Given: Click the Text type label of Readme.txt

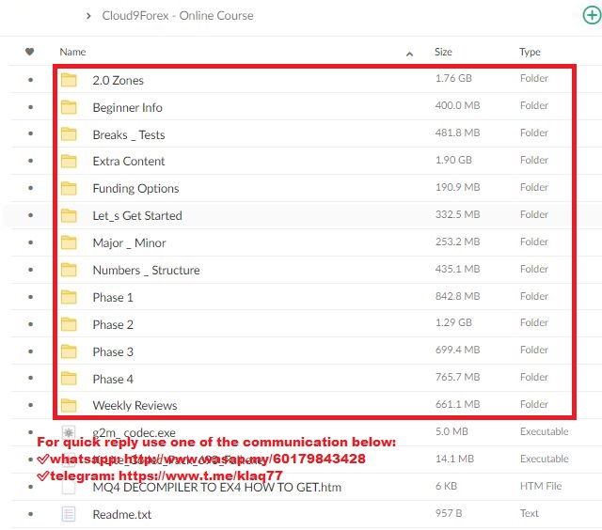Looking at the screenshot, I should coord(529,513).
